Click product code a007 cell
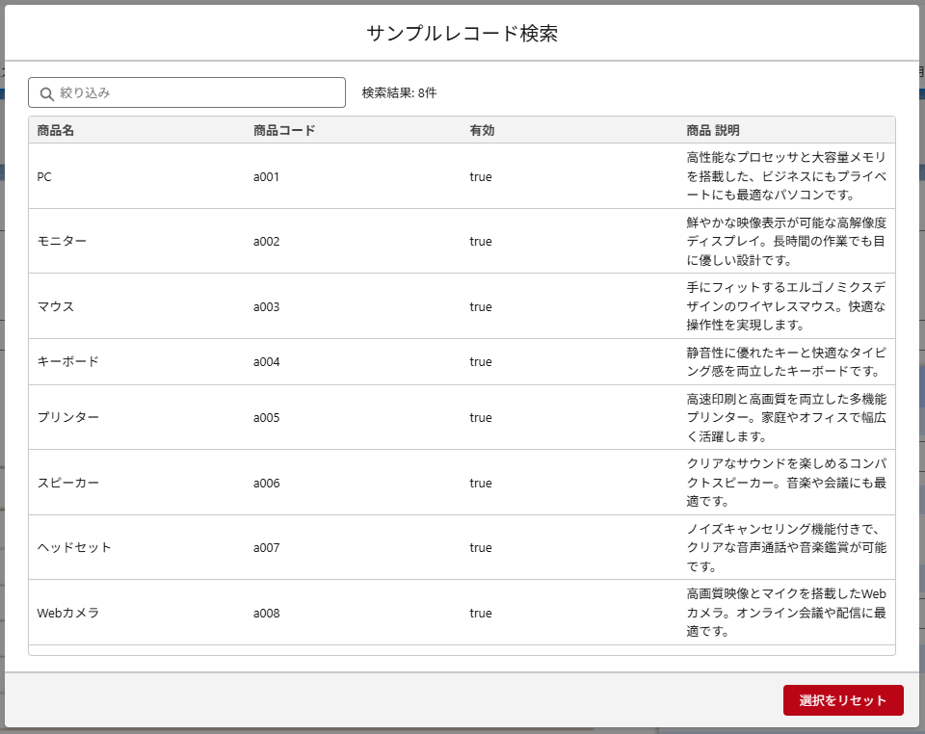 pos(266,547)
